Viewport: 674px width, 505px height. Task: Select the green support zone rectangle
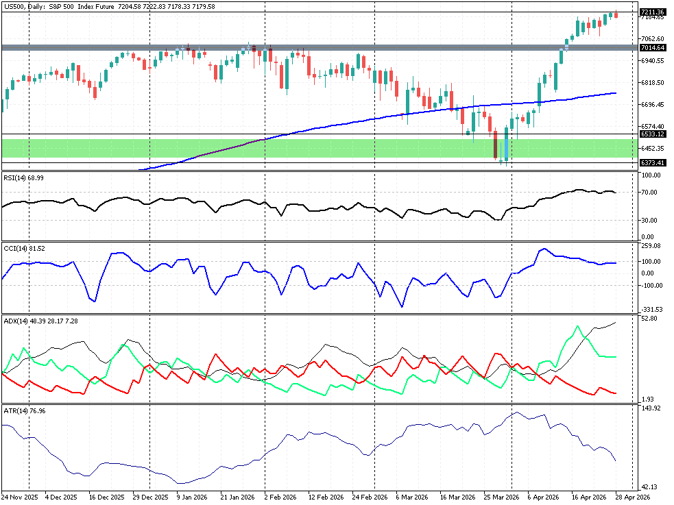click(x=206, y=148)
